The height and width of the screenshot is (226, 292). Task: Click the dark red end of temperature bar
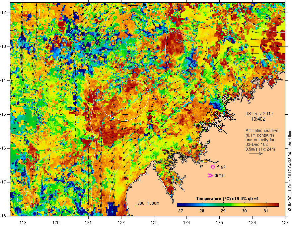point(277,205)
